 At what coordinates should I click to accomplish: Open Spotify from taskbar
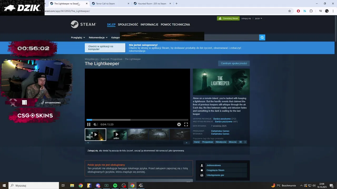[115, 186]
